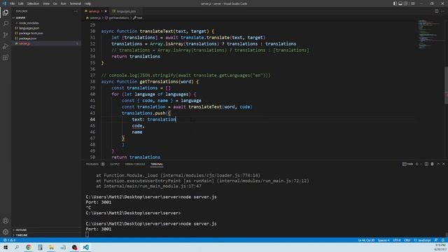
Task: Open the Extensions view
Action: (6, 57)
